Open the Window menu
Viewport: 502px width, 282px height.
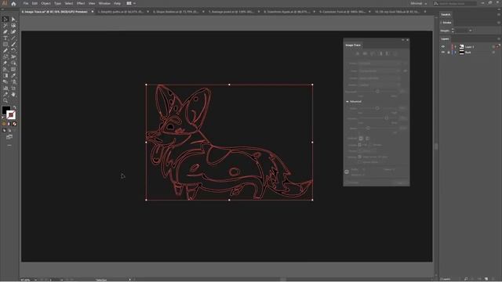pos(104,3)
